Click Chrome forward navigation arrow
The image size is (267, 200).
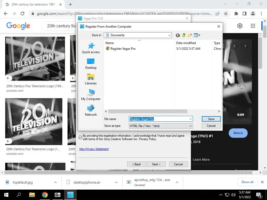(x=14, y=14)
